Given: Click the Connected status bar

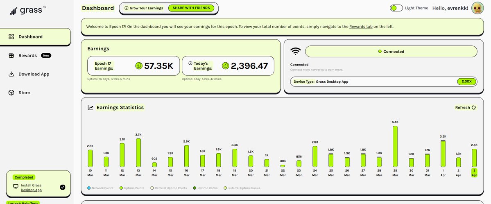Looking at the screenshot, I should 391,52.
